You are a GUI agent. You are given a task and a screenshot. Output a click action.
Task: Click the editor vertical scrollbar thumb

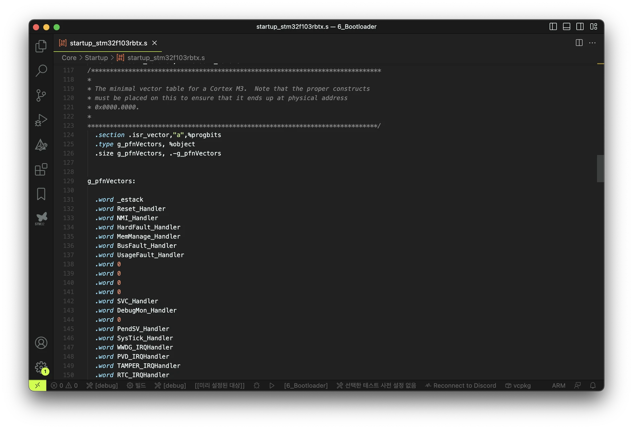pos(600,168)
